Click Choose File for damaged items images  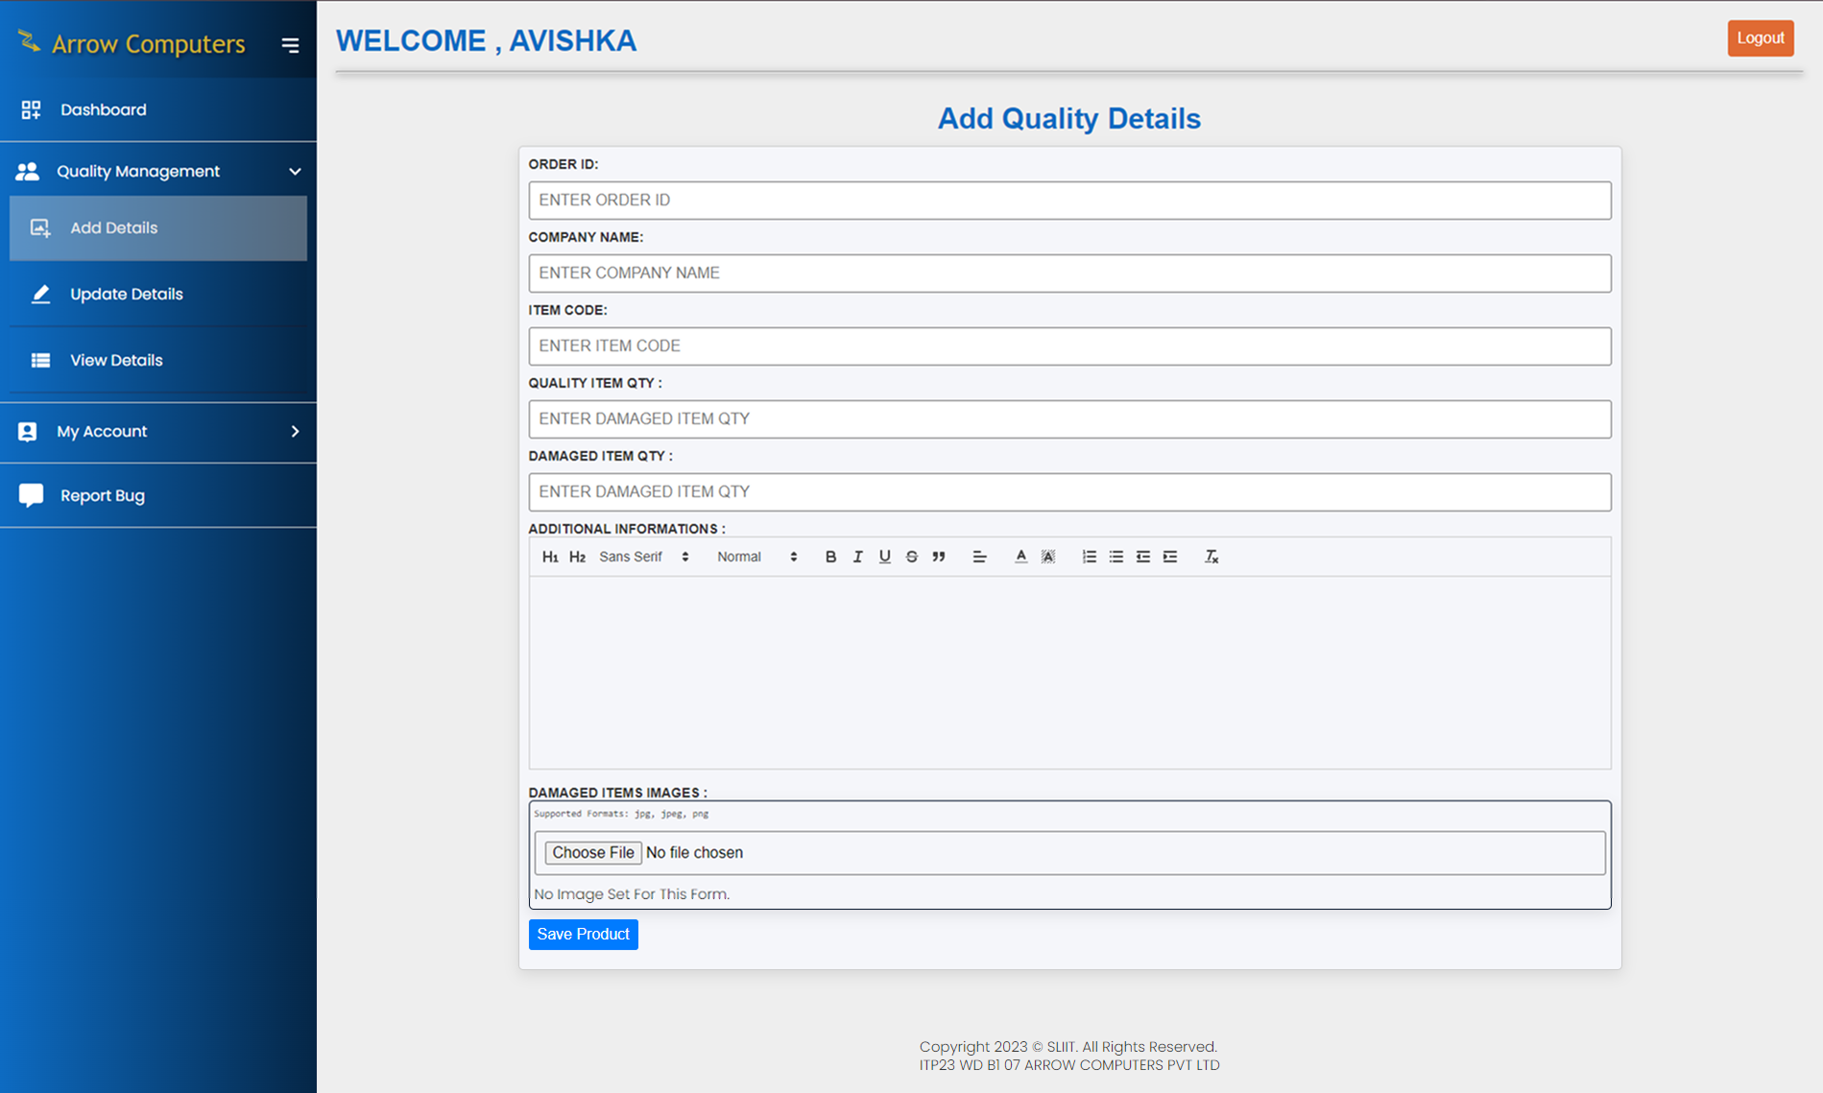pos(591,852)
